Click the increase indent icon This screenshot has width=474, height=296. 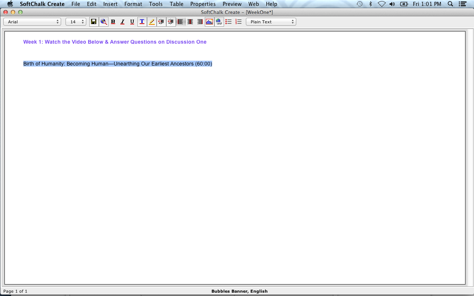[x=171, y=22]
